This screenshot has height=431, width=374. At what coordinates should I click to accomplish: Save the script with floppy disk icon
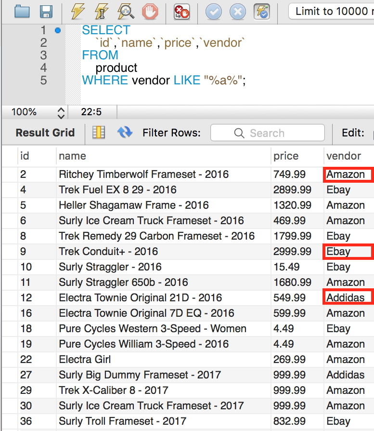click(x=46, y=12)
